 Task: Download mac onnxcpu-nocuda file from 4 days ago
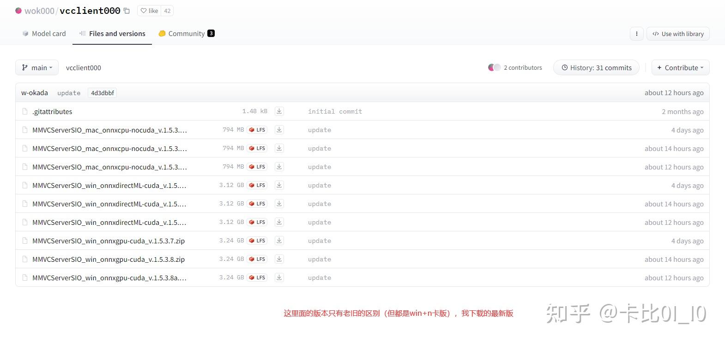[279, 130]
